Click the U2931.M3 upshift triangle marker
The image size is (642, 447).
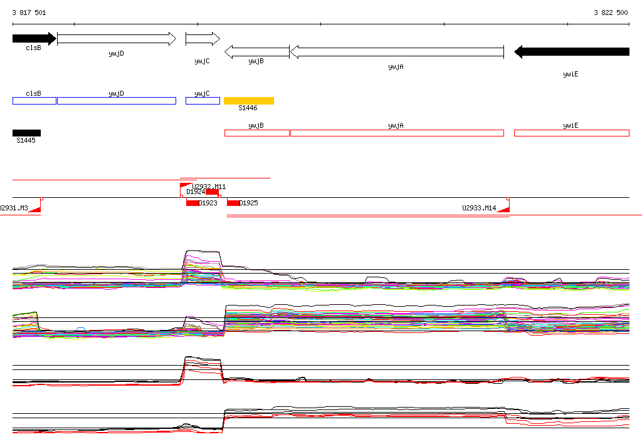pos(35,209)
